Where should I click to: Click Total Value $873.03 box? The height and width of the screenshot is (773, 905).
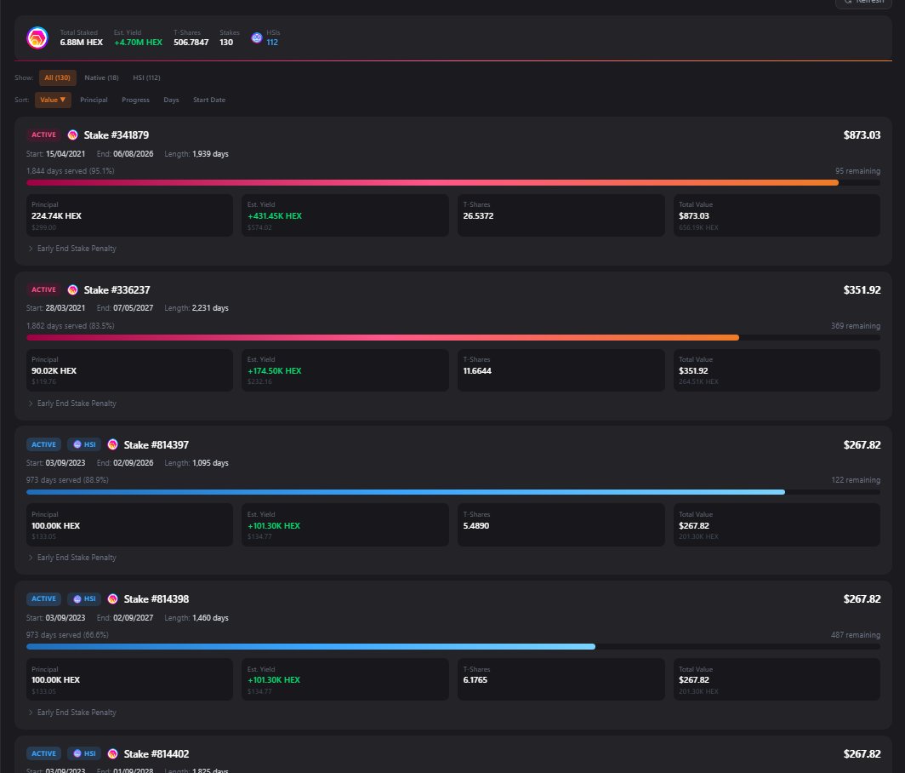777,215
